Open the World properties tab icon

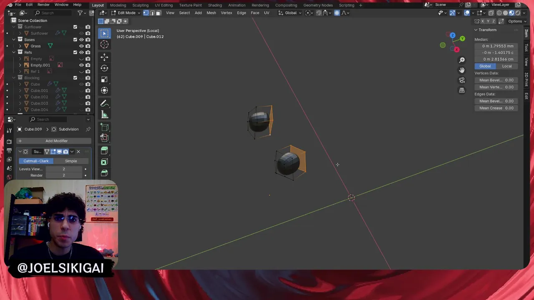pos(9,177)
